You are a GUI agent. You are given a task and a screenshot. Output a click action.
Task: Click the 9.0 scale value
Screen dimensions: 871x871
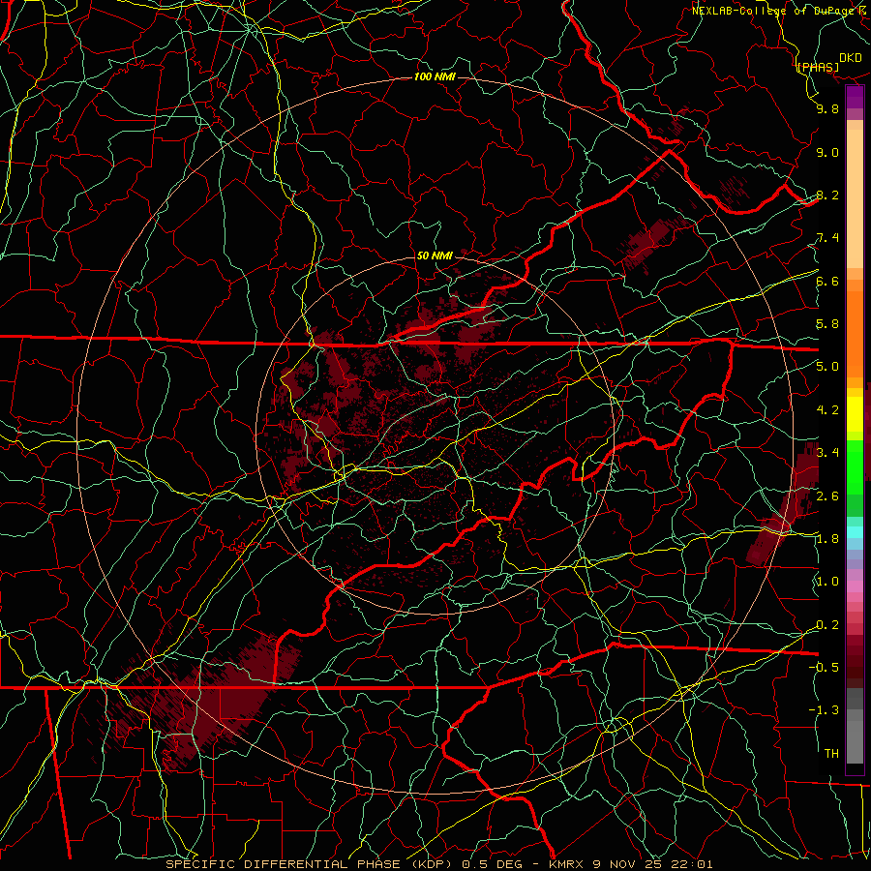pyautogui.click(x=827, y=152)
